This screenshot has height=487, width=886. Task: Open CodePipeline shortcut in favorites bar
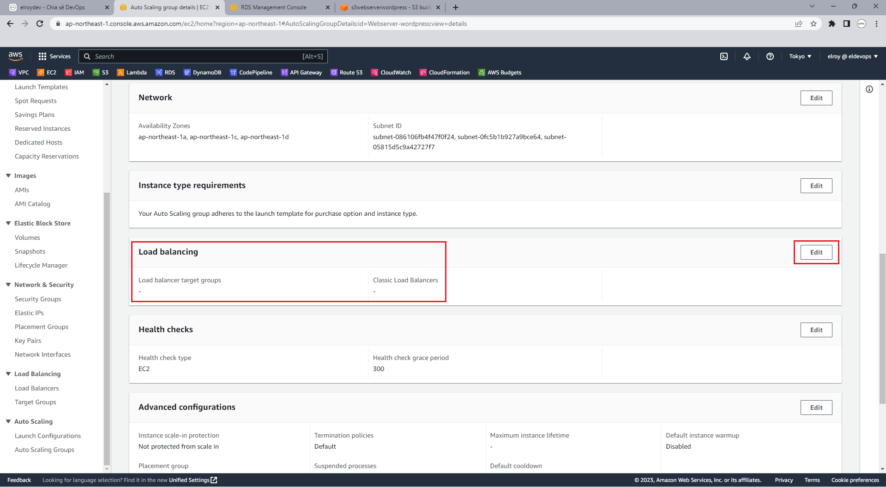[x=251, y=73]
